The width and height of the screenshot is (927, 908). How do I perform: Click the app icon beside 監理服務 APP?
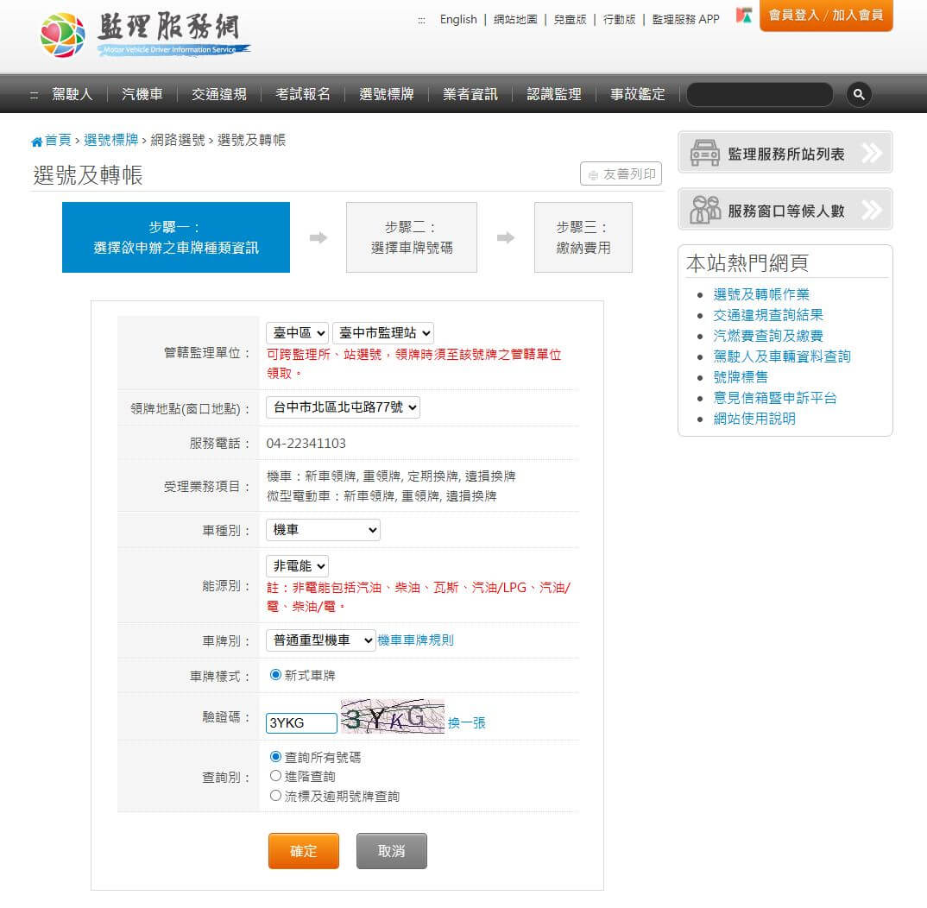point(743,16)
